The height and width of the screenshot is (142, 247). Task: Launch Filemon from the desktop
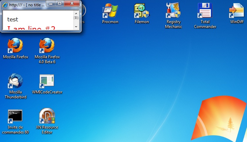click(x=142, y=12)
